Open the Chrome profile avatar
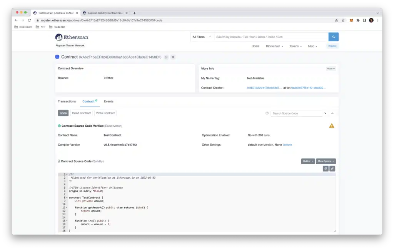394x250 pixels. click(371, 20)
